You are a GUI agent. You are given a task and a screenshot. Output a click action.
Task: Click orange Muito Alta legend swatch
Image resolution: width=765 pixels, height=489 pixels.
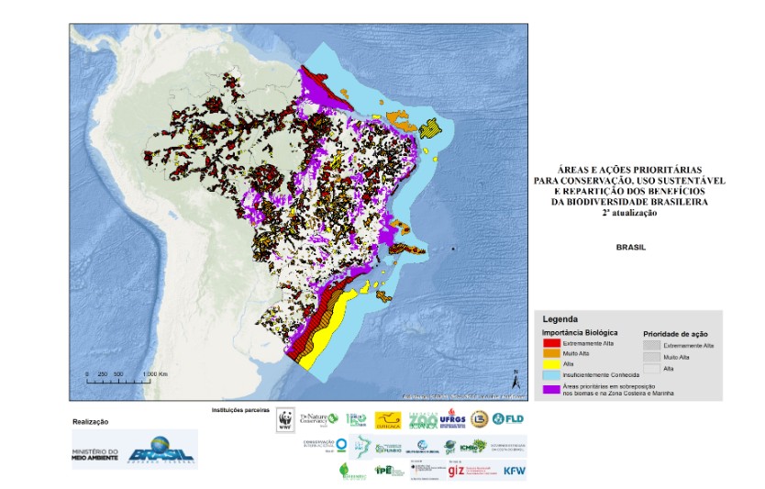coord(552,353)
